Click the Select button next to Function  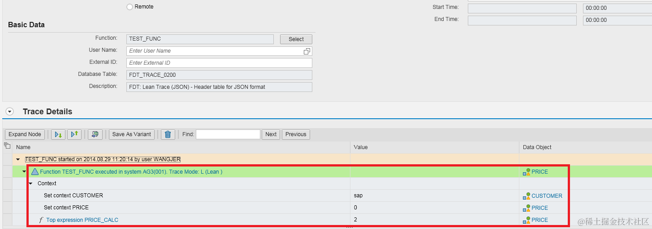click(296, 39)
